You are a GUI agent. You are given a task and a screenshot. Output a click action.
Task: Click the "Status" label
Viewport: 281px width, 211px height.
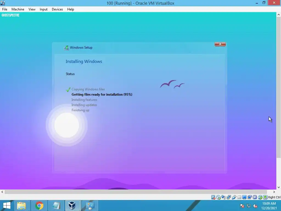coord(70,74)
